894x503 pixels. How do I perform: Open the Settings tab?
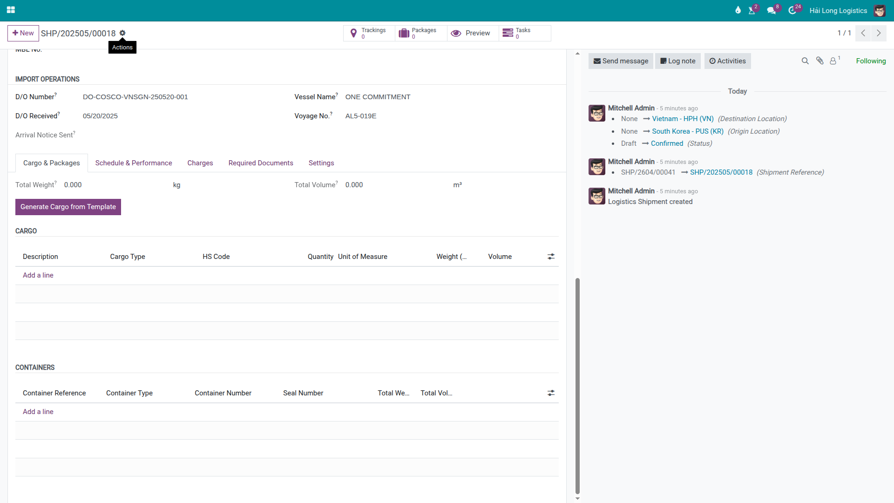[x=321, y=163]
